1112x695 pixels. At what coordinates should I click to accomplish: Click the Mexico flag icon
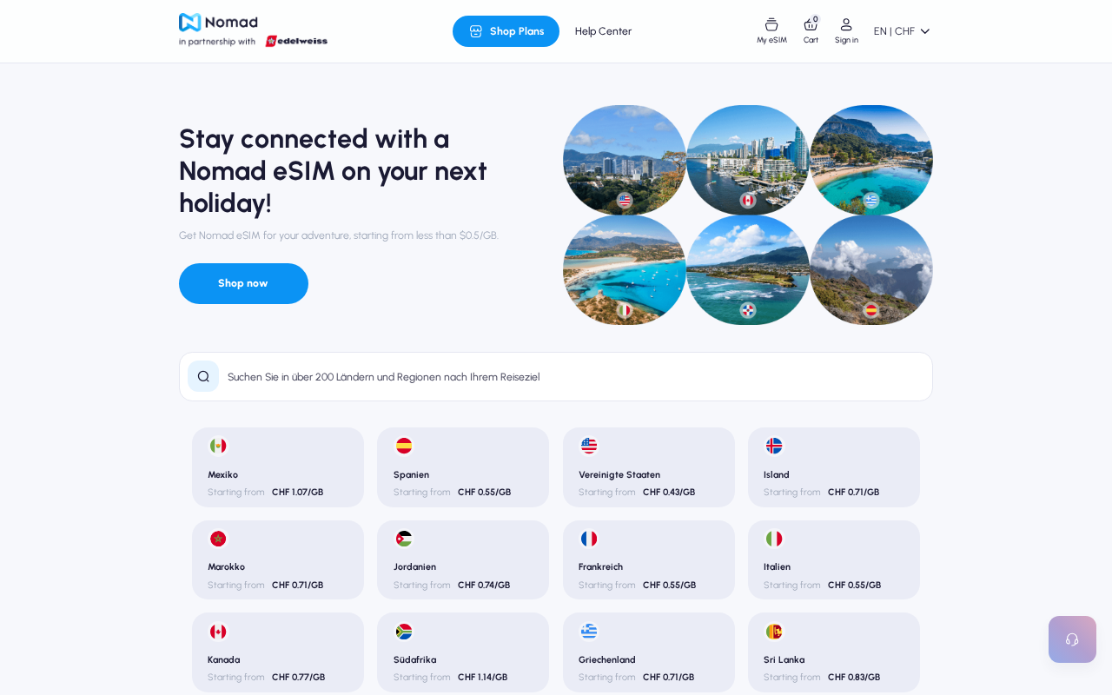pyautogui.click(x=218, y=446)
